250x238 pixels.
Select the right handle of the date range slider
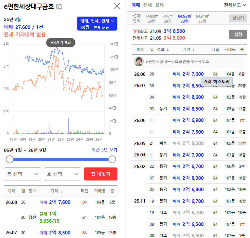click(112, 159)
